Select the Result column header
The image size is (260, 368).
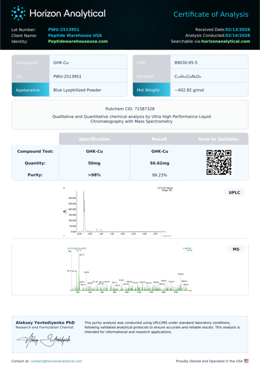(159, 139)
